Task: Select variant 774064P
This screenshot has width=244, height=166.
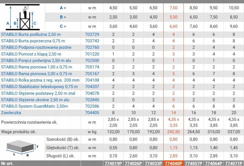Action: 214,163
